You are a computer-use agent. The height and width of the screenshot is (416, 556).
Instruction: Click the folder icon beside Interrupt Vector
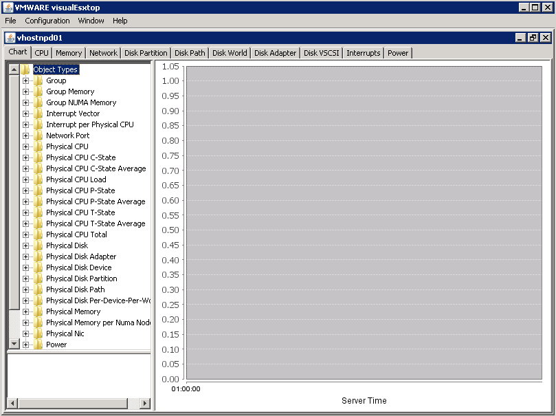(38, 113)
